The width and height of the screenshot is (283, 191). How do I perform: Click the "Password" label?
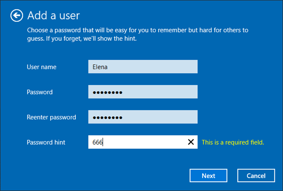coord(40,92)
